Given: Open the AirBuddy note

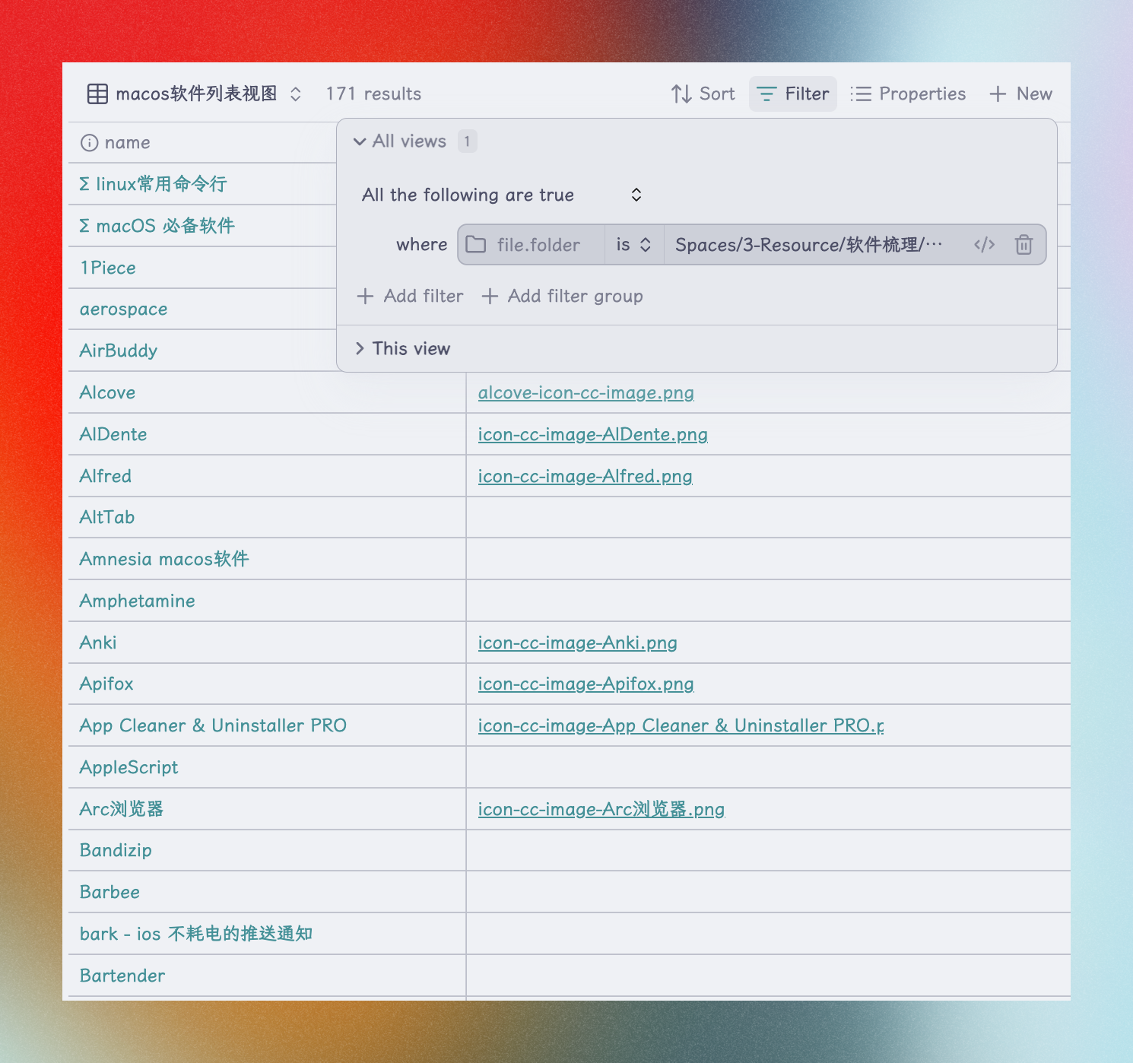Looking at the screenshot, I should [x=118, y=351].
